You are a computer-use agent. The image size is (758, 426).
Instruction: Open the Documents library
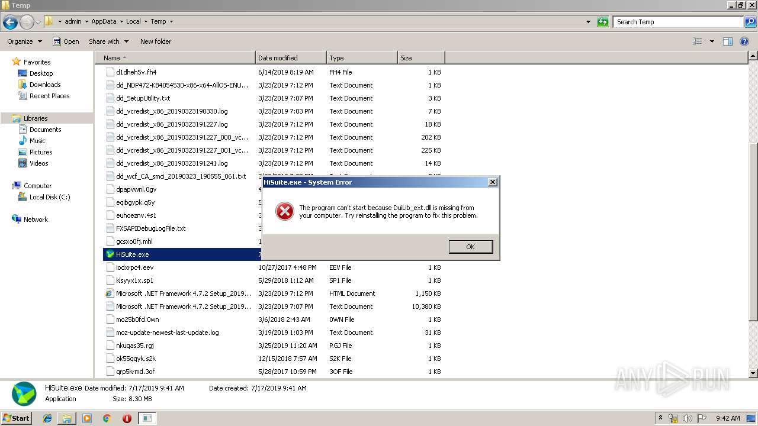click(x=45, y=130)
